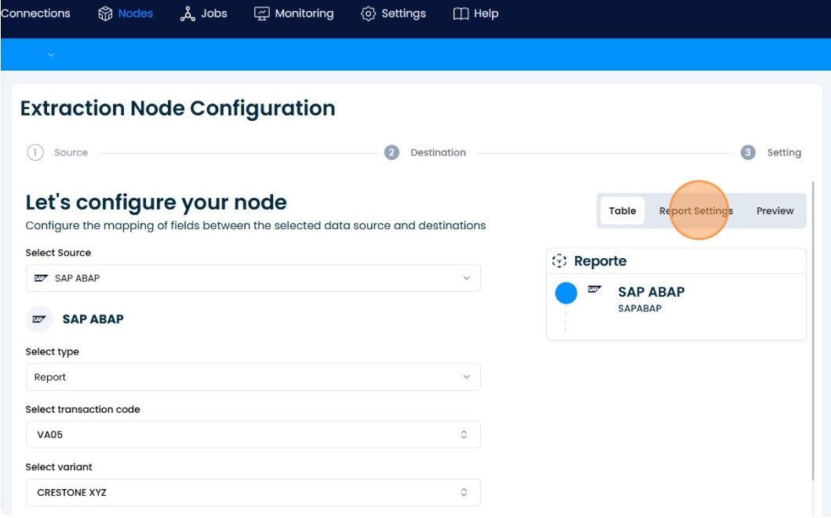831x518 pixels.
Task: Select the Jobs flowchart icon
Action: click(x=188, y=13)
